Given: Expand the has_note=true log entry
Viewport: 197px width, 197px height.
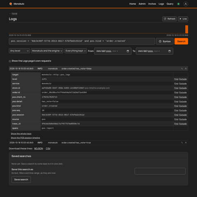Looking at the screenshot, I should pyautogui.click(x=186, y=143).
